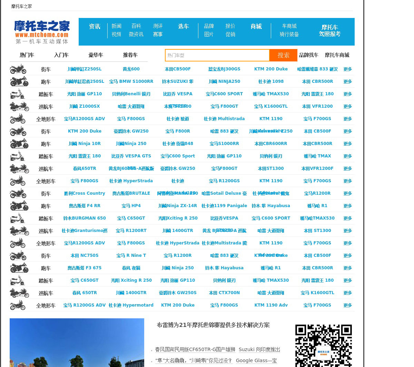Image resolution: width=414 pixels, height=367 pixels.
Task: Open the 宝马 BMW S1000RR link
Action: (131, 81)
